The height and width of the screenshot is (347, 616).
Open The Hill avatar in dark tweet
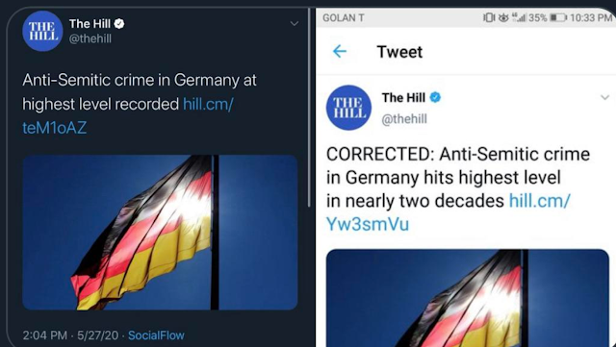click(42, 31)
